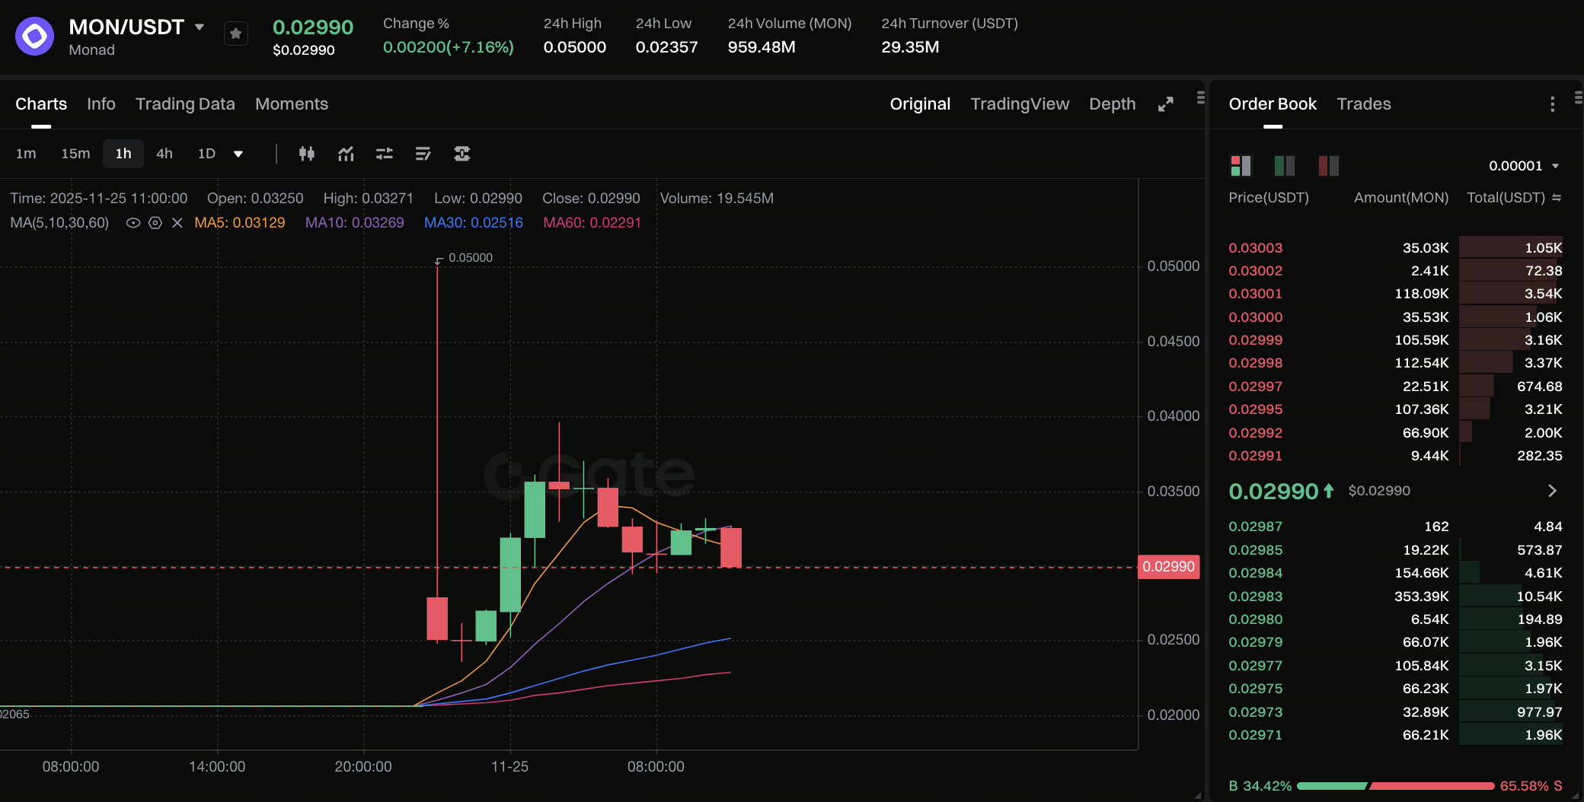1584x802 pixels.
Task: Click the Monad coin logo icon
Action: (x=34, y=36)
